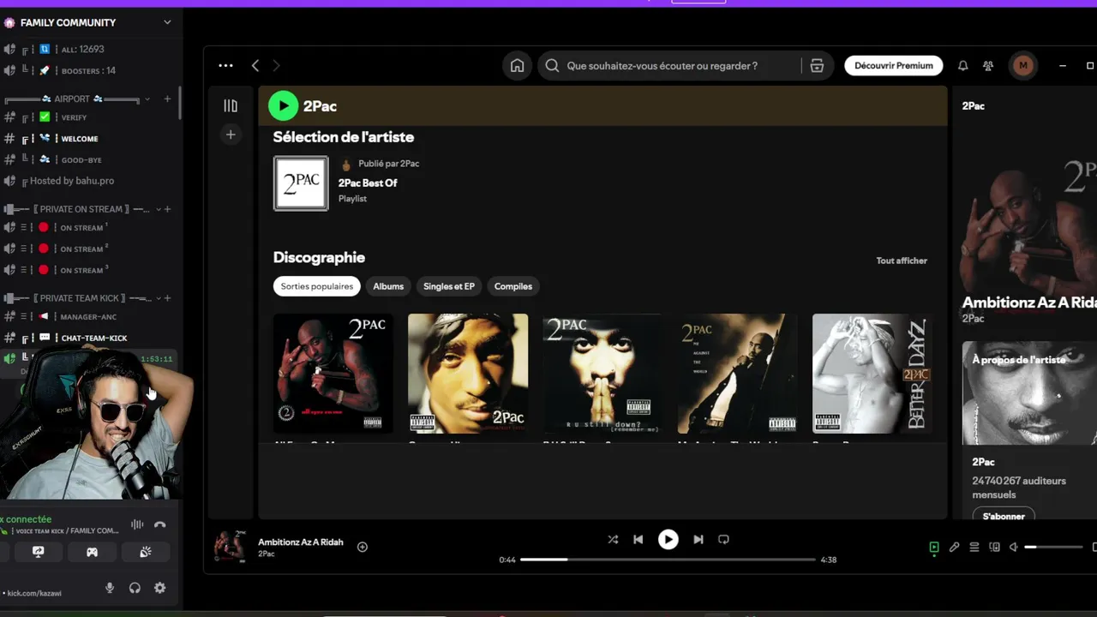1097x617 pixels.
Task: Click the Découvrir Premium button
Action: tap(894, 66)
